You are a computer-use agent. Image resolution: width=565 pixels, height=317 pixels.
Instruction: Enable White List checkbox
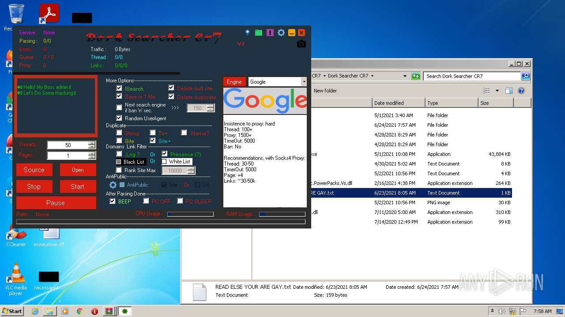coord(164,162)
